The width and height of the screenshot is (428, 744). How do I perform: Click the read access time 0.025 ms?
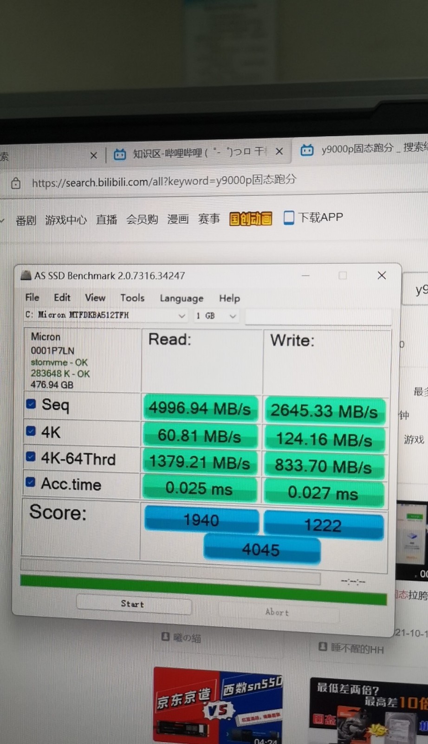200,489
